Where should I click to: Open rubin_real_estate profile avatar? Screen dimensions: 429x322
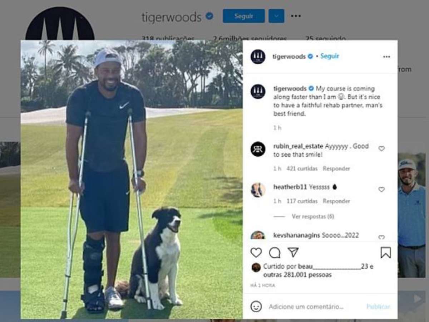click(258, 149)
